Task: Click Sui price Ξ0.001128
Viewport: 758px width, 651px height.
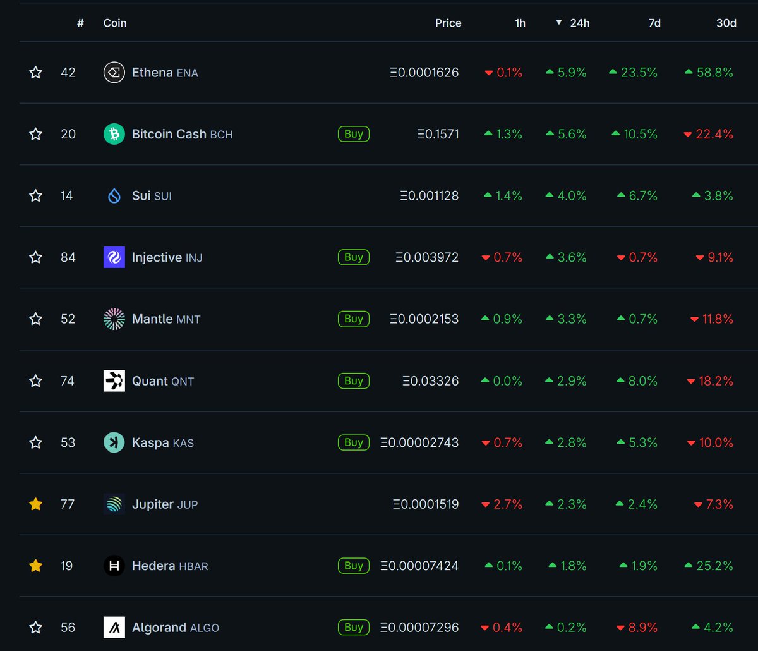Action: [430, 196]
